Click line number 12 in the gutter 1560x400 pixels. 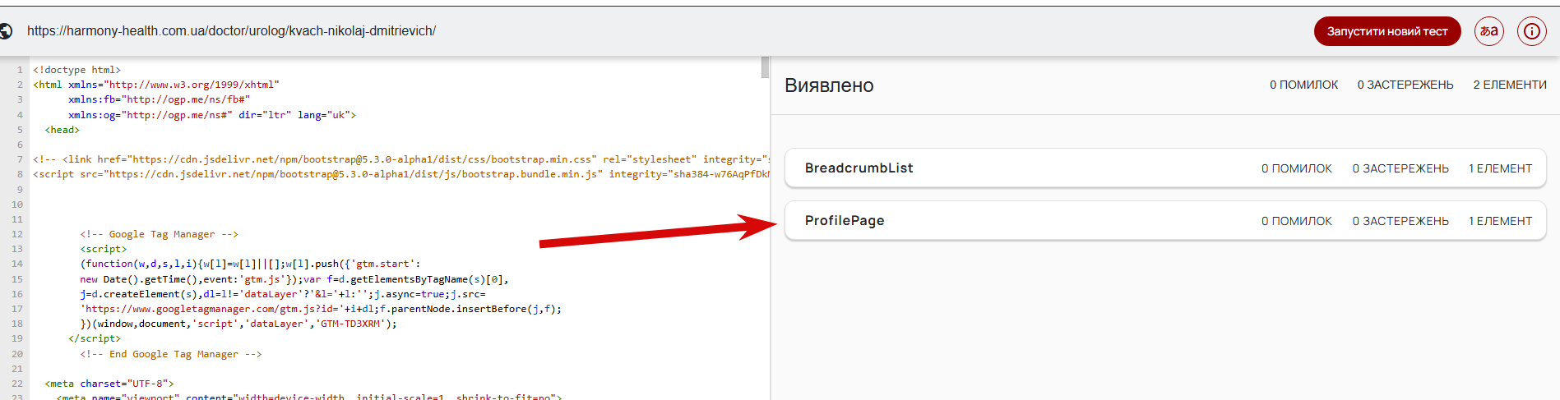coord(17,234)
